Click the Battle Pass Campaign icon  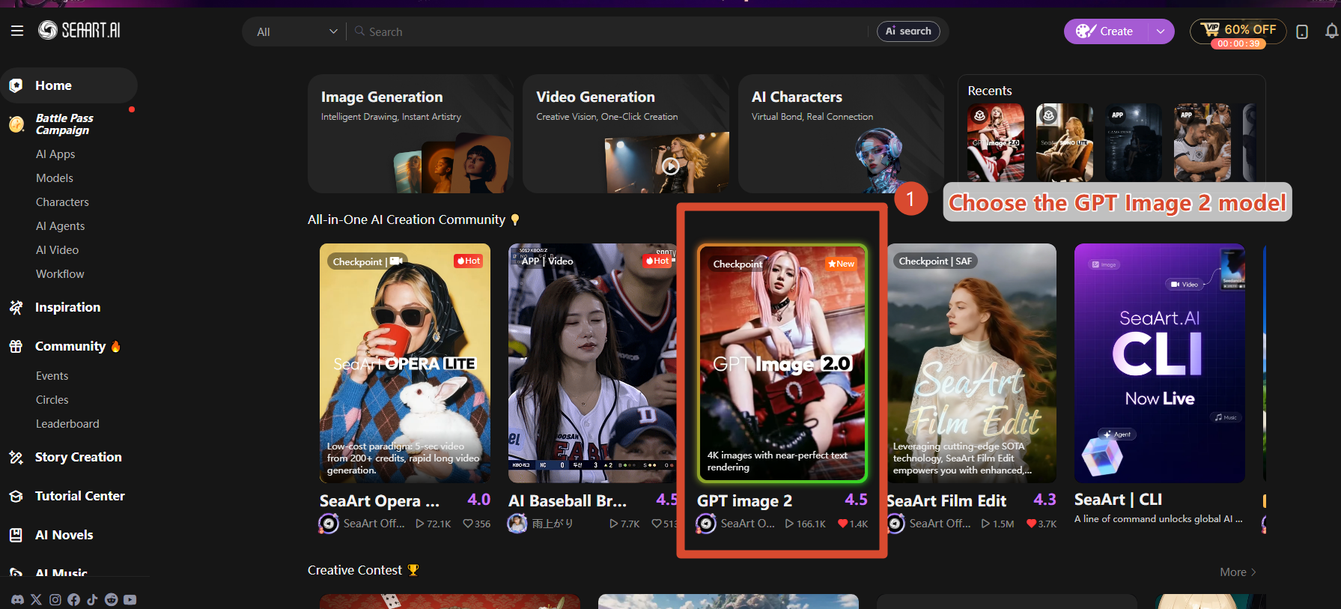pos(16,124)
